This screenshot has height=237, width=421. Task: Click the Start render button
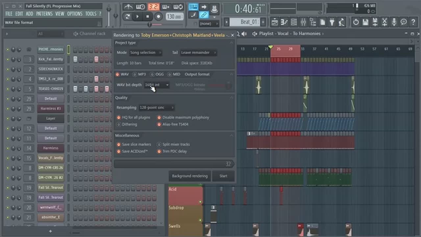223,176
